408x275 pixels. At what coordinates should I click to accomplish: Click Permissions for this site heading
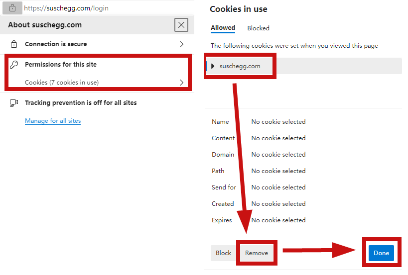coord(61,65)
